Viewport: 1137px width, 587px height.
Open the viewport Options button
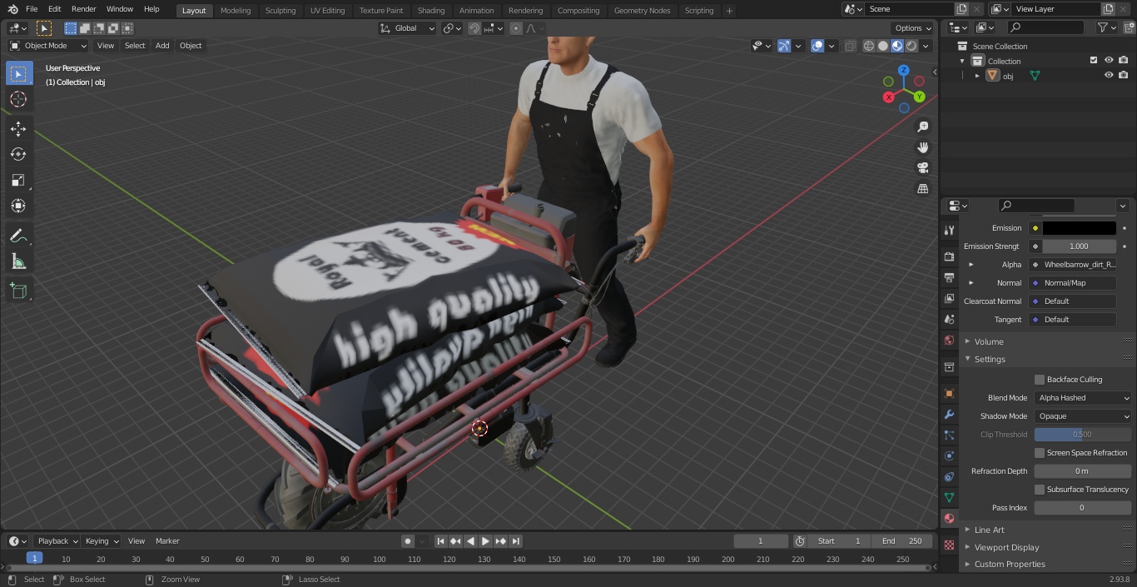[x=913, y=28]
